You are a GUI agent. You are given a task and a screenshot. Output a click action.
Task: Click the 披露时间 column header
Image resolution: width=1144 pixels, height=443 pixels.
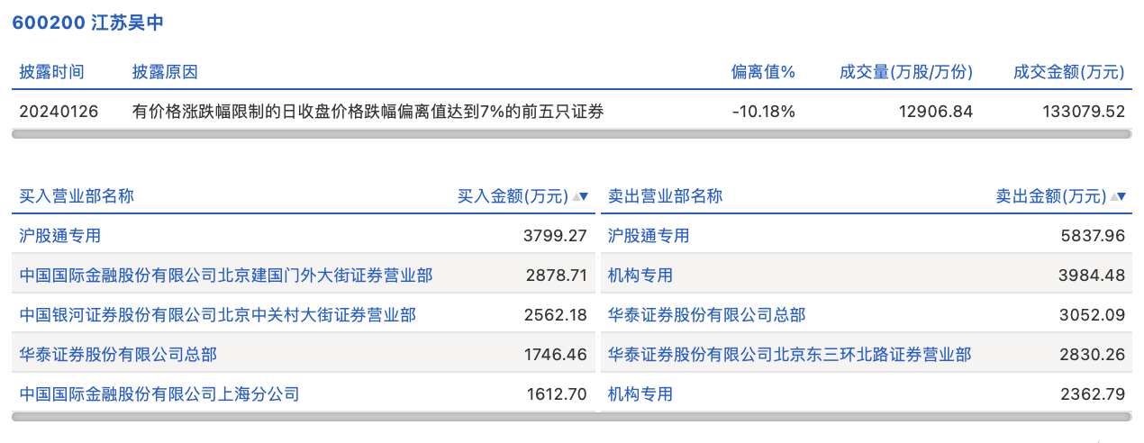[51, 72]
